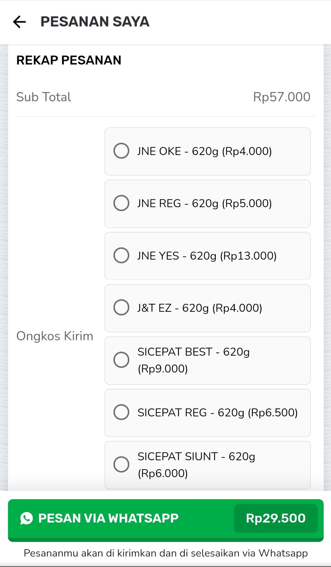Choose J&T EZ 620g Rp4.000 option text
The image size is (331, 567).
pos(200,308)
